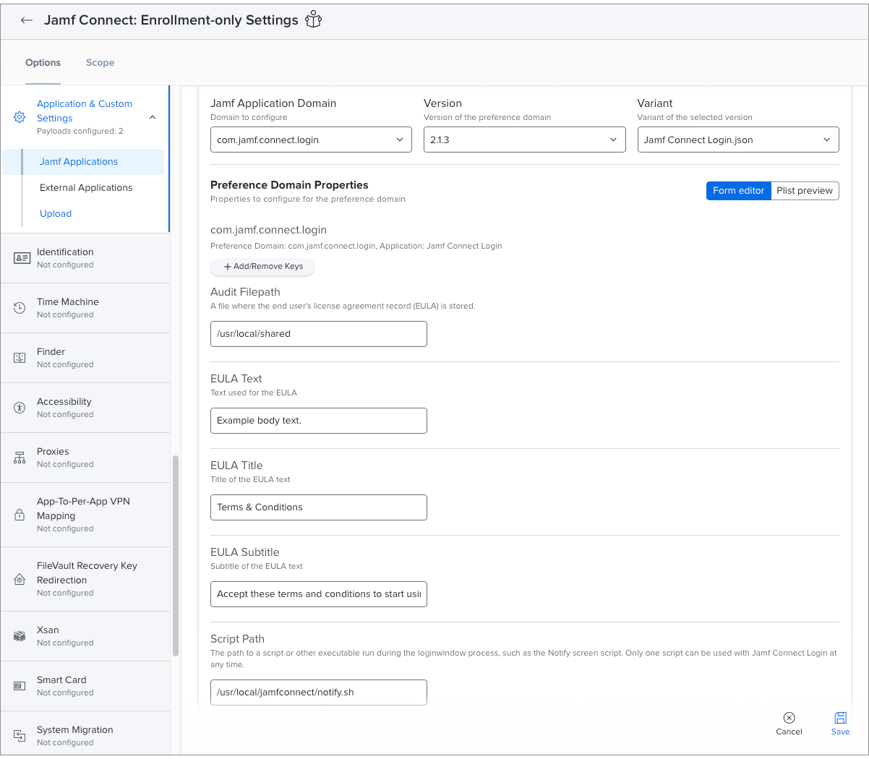Go back using the left arrow icon
This screenshot has width=869, height=759.
point(27,20)
